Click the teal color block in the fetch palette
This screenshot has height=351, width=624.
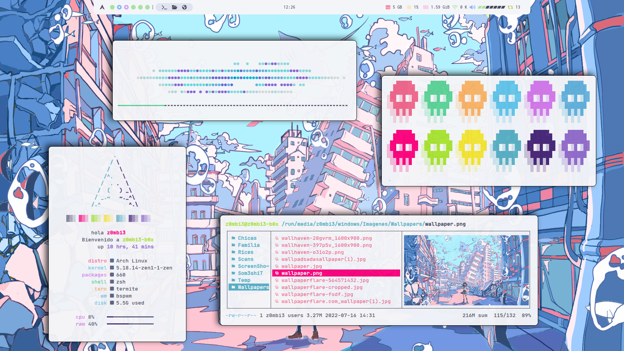tap(121, 218)
